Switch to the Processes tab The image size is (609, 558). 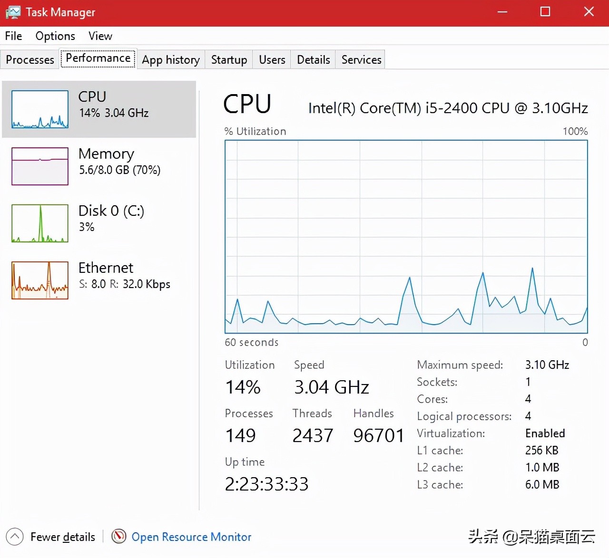click(x=30, y=60)
